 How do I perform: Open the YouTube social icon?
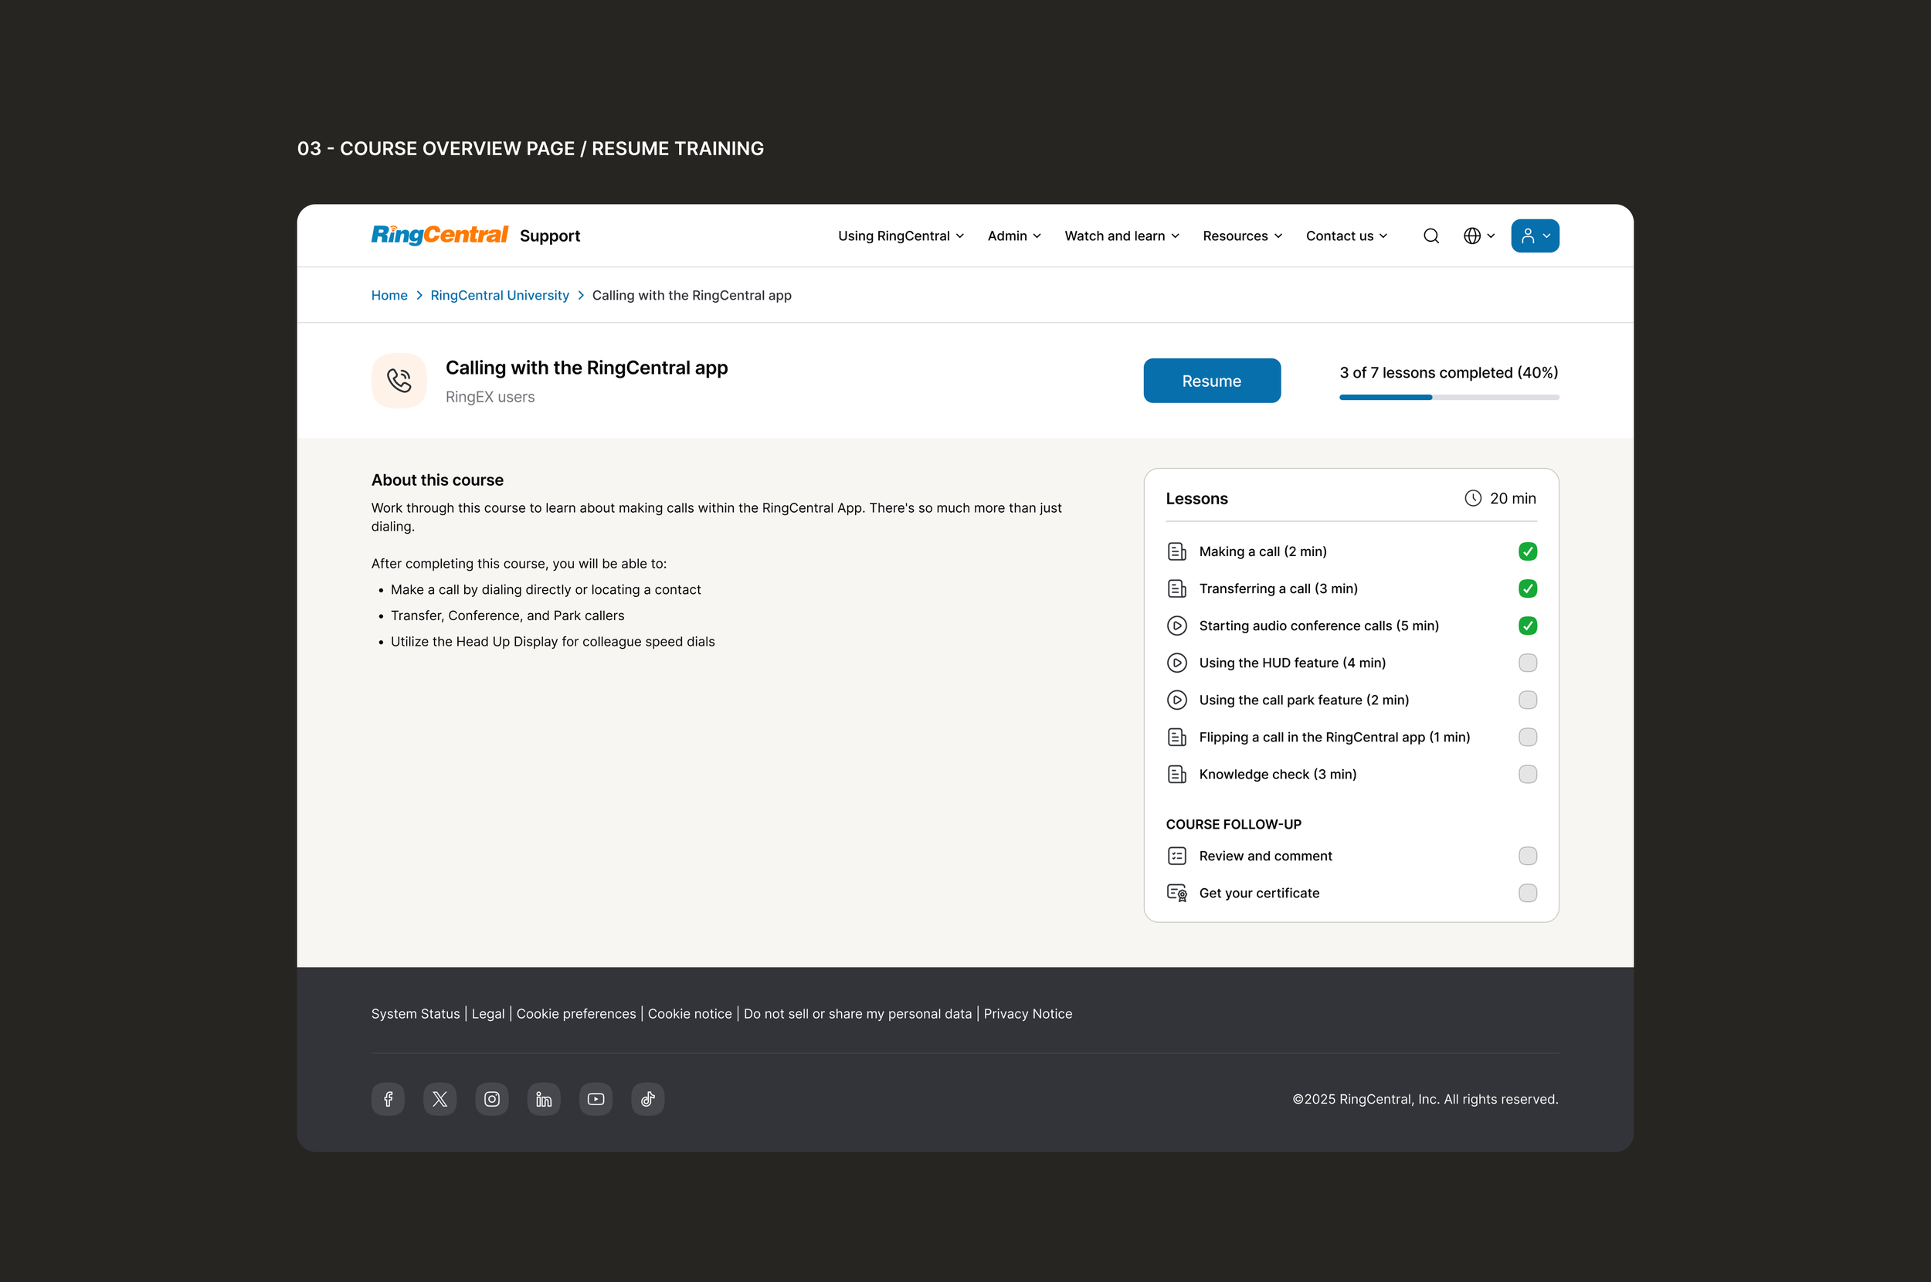(596, 1099)
